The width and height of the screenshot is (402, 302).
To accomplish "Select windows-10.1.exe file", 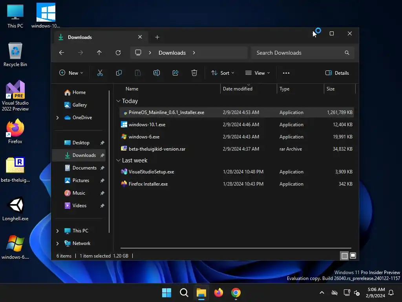I will click(x=237, y=125).
